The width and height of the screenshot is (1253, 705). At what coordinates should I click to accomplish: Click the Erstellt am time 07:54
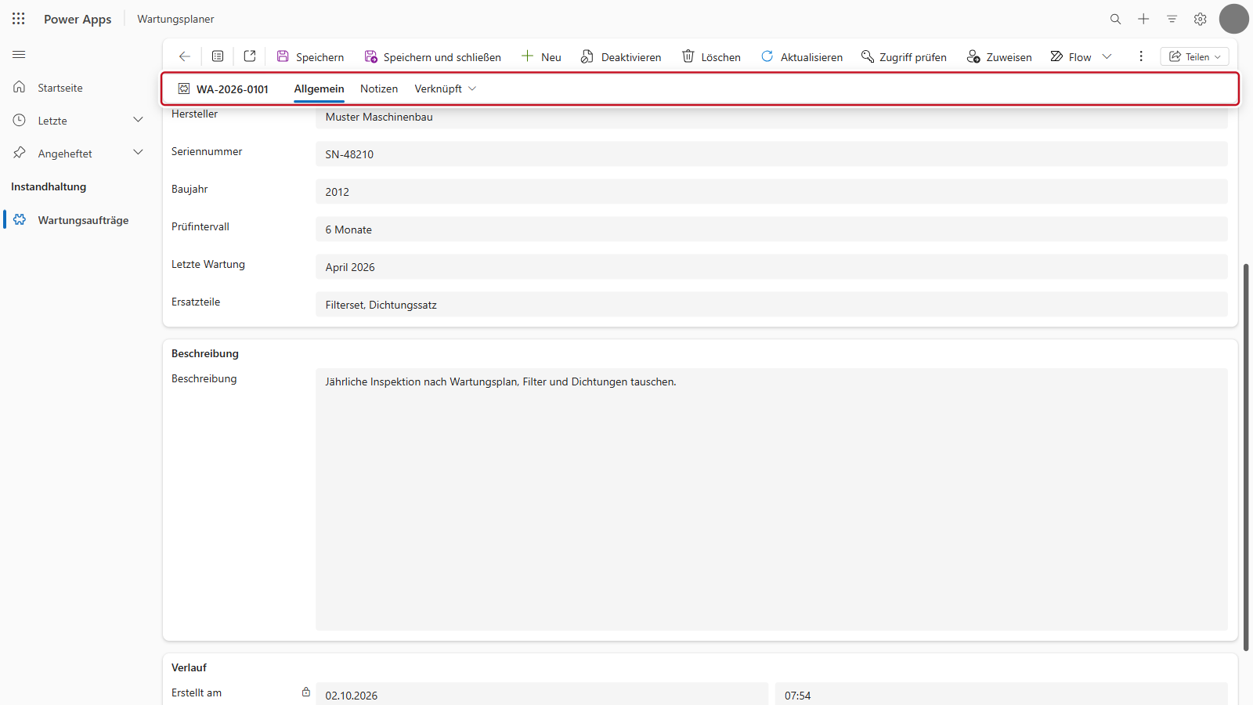tap(1002, 695)
